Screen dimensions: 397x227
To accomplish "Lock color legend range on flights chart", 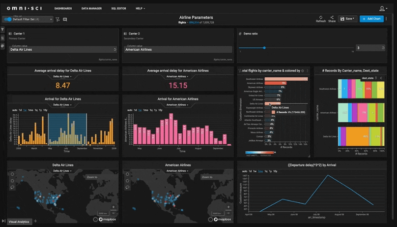I will [275, 152].
